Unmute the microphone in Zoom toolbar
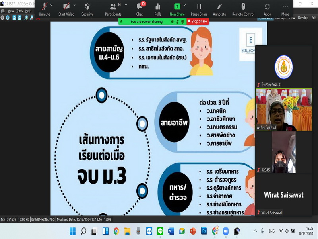The height and width of the screenshot is (239, 318). coord(45,9)
